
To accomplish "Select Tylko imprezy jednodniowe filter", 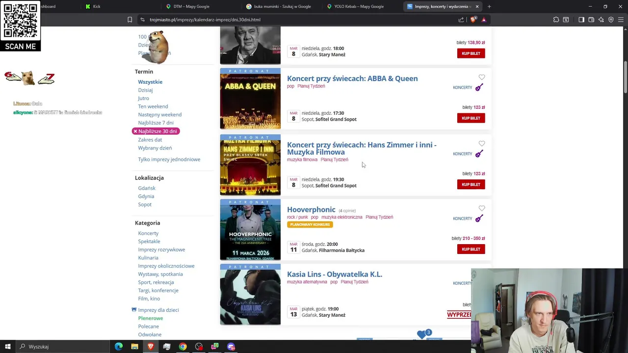I will pyautogui.click(x=169, y=159).
